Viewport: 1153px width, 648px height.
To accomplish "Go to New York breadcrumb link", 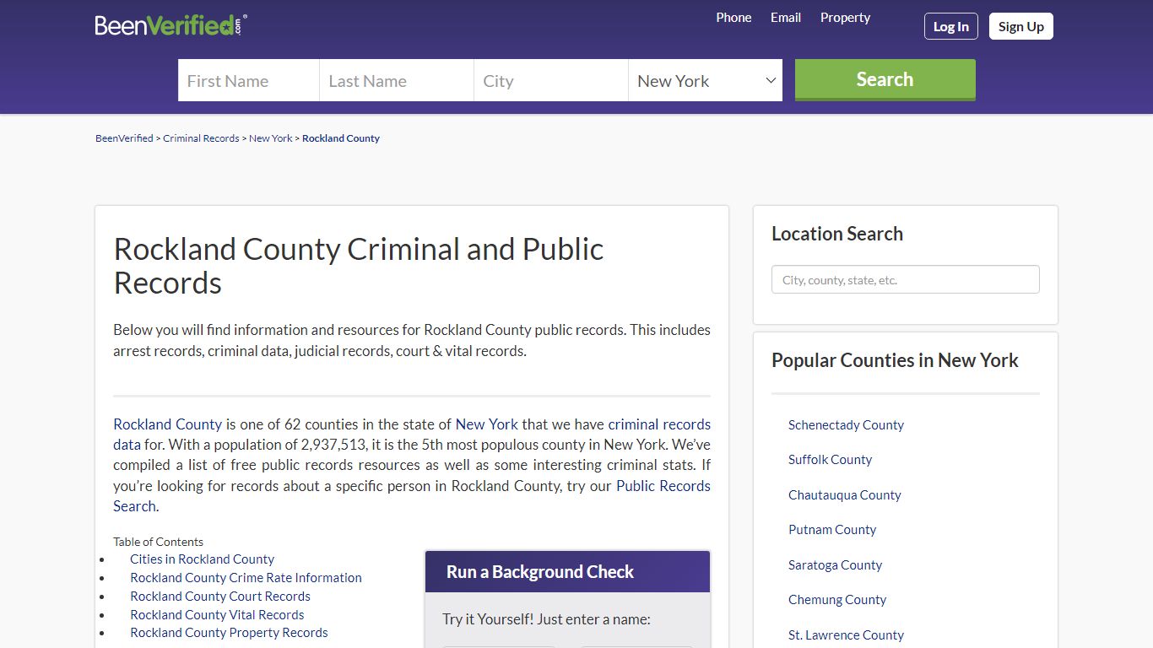I will (271, 138).
